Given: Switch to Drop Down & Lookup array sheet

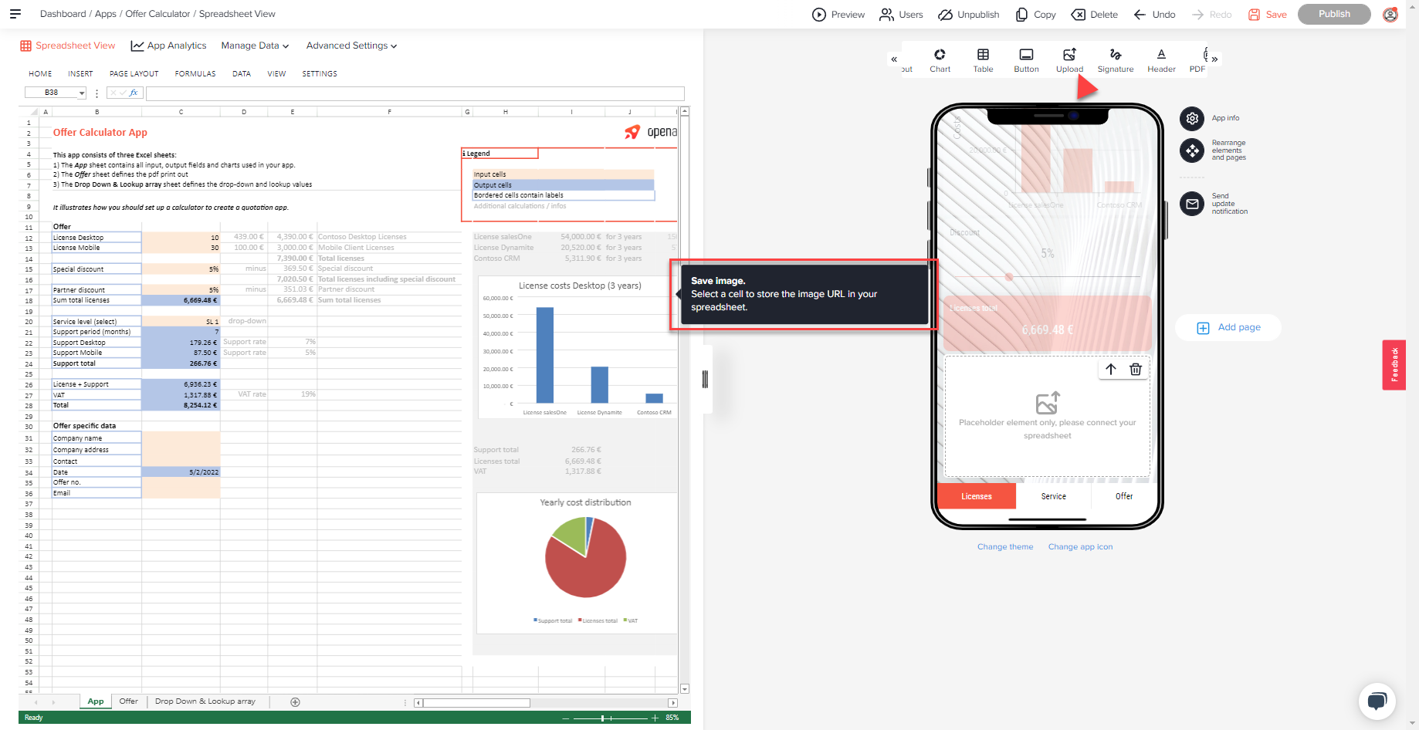Looking at the screenshot, I should tap(205, 701).
